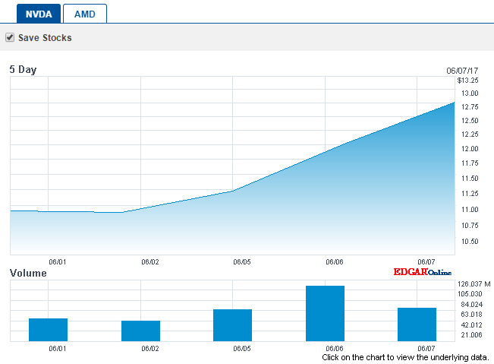Open the AMD stock tab
494x364 pixels.
[84, 14]
